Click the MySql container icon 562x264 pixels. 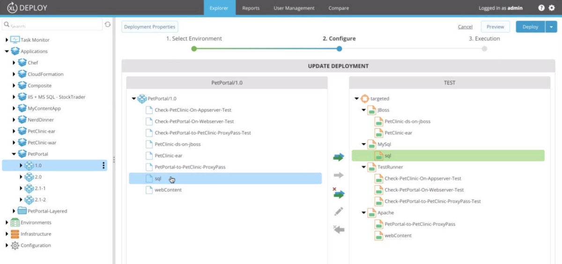372,144
